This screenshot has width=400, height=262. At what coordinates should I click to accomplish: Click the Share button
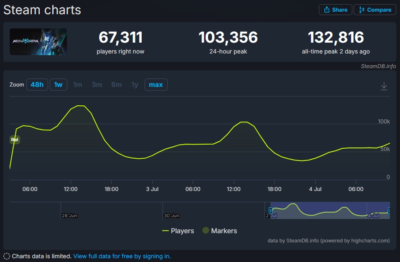click(x=335, y=10)
